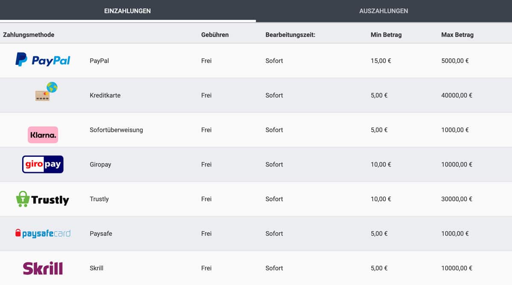Viewport: 512px width, 285px height.
Task: Click the Zahlungsmethode column header
Action: [29, 35]
